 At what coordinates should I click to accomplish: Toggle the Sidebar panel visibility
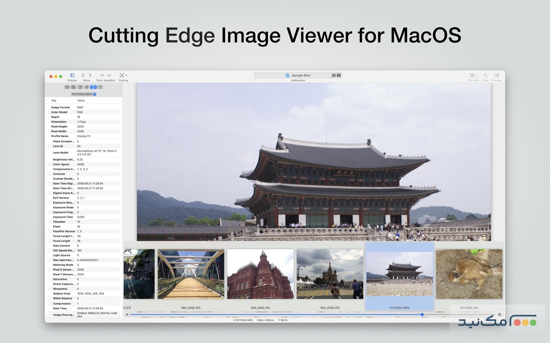point(72,76)
